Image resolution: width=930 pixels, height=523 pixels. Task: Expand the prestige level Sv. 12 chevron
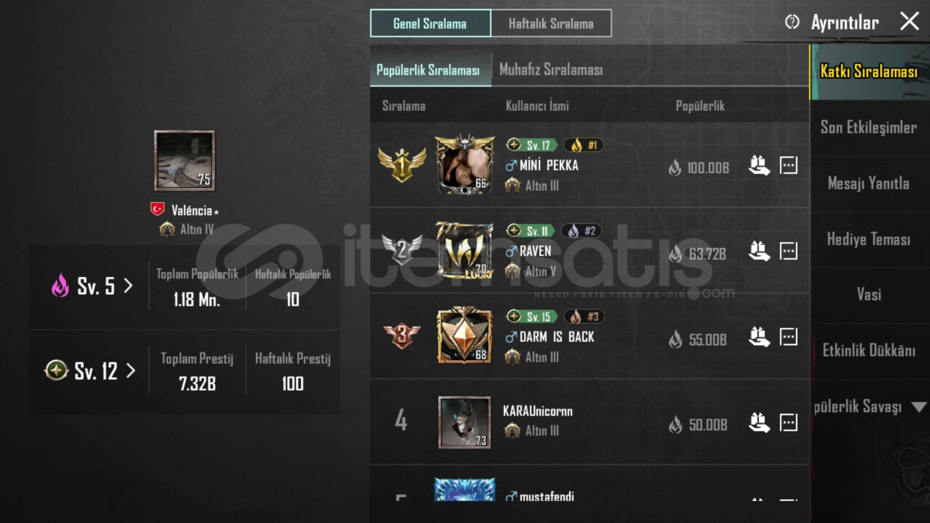click(130, 371)
